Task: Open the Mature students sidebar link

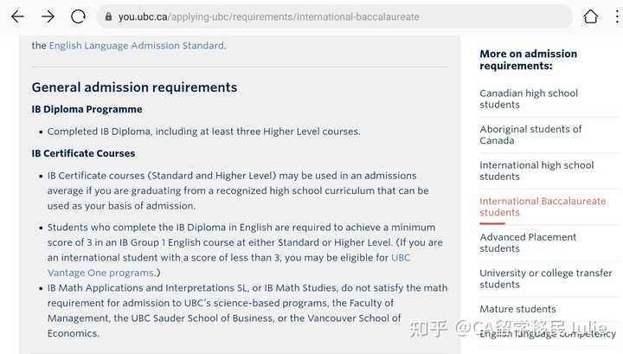Action: (517, 309)
